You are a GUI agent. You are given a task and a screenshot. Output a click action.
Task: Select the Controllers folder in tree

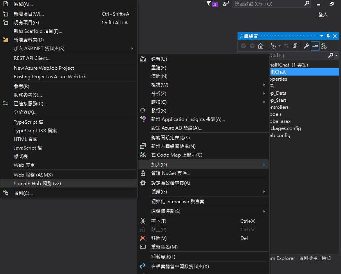coord(279,107)
